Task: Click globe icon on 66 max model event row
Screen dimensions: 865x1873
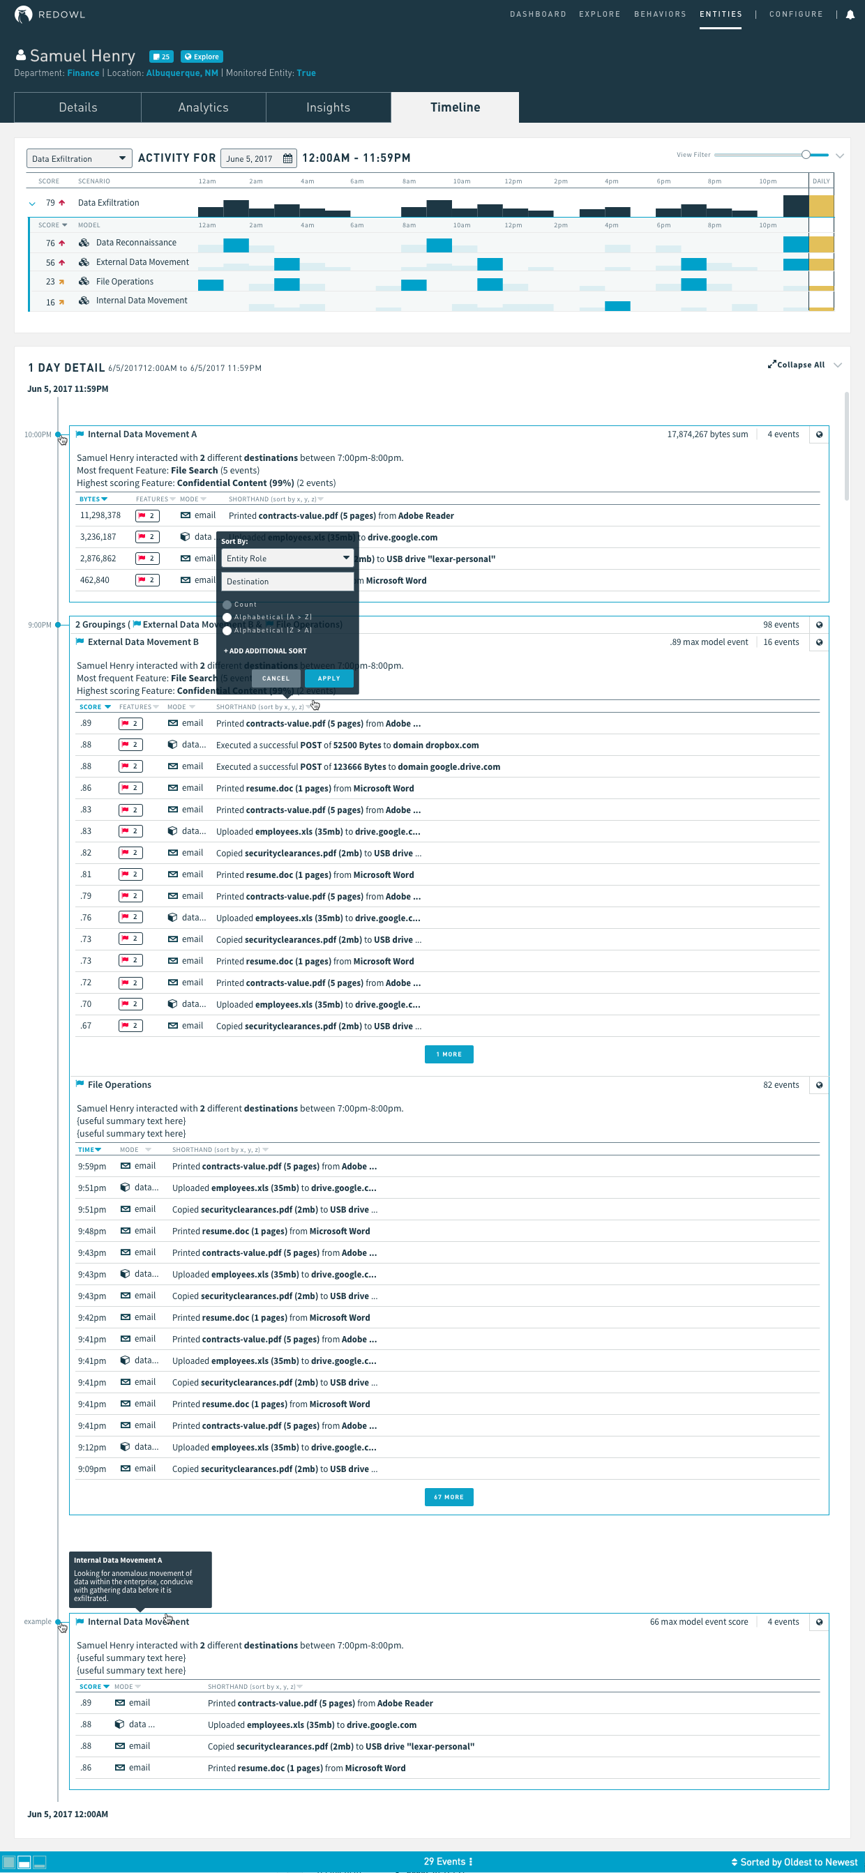Action: click(x=819, y=1622)
